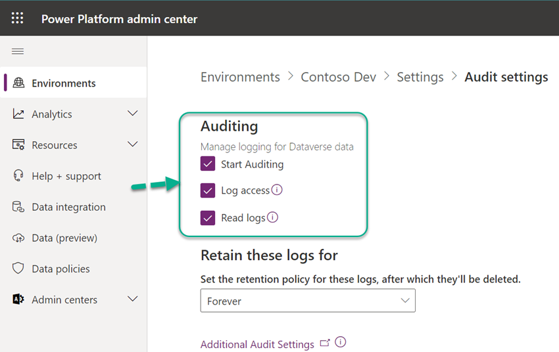Open Help + support page
Viewport: 559px width, 352px height.
pos(74,176)
